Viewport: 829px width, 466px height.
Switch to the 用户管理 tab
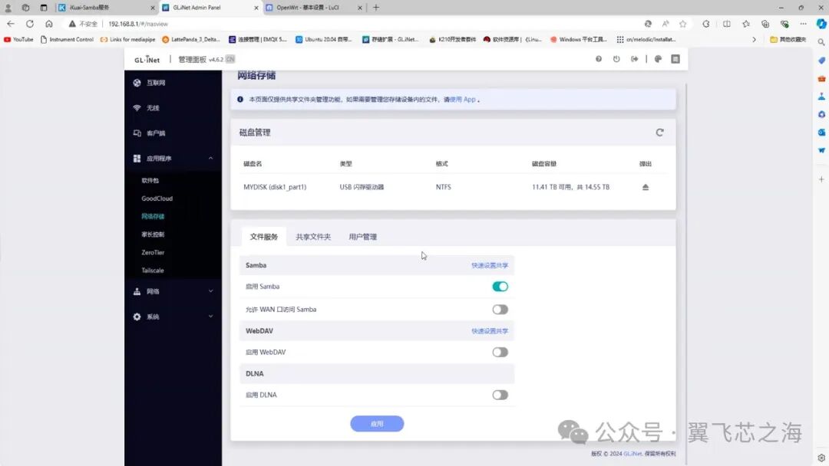pyautogui.click(x=362, y=236)
